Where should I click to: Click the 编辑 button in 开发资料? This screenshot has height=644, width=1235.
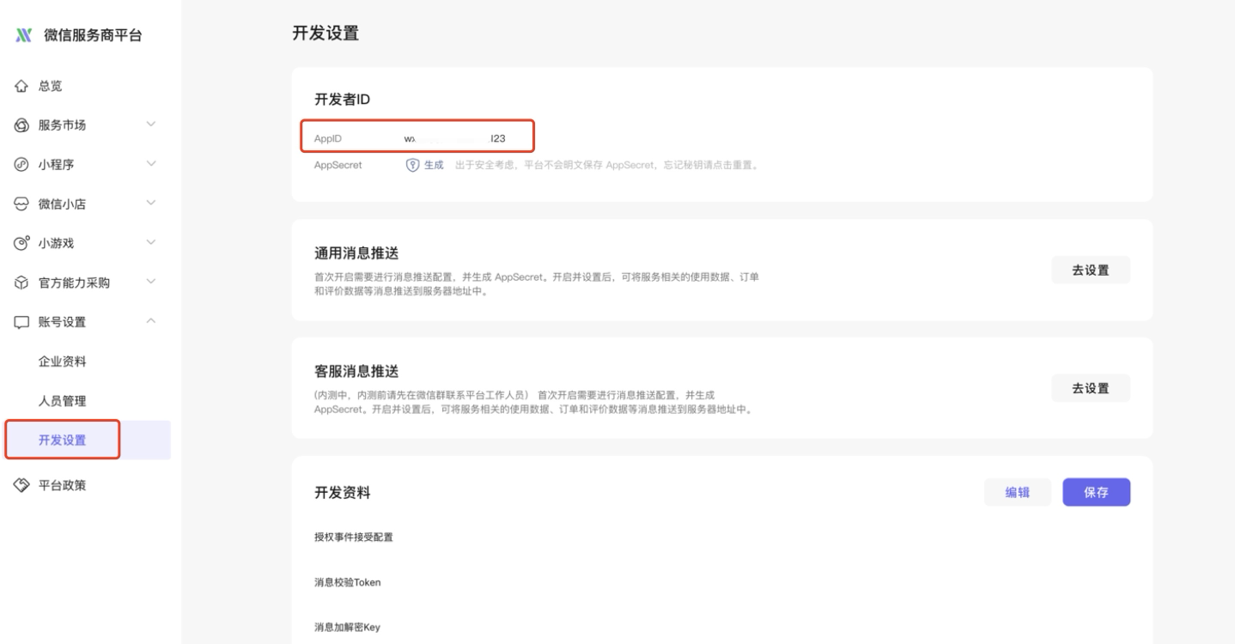coord(1018,493)
